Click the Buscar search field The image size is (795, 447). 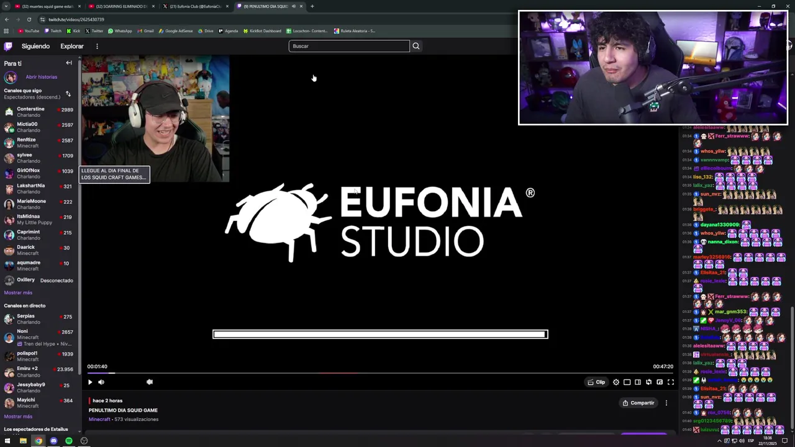349,46
